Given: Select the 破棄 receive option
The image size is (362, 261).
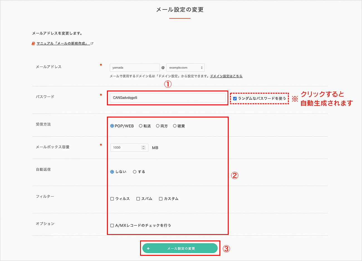Looking at the screenshot, I should click(x=175, y=126).
